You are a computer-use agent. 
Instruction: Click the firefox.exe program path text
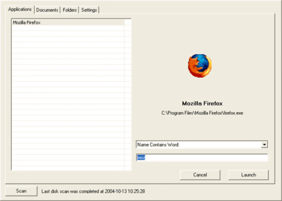click(x=202, y=113)
